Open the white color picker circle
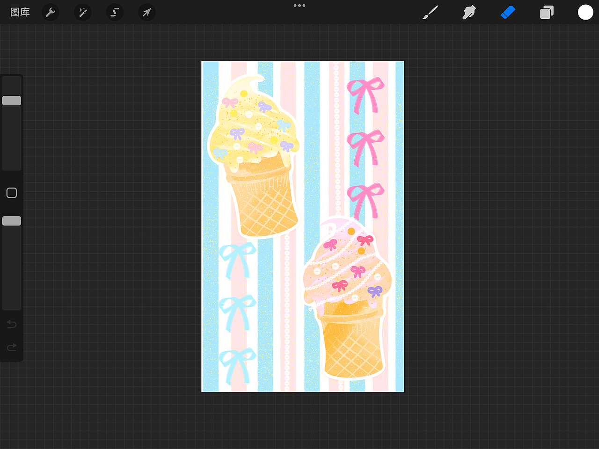The height and width of the screenshot is (449, 599). 585,12
